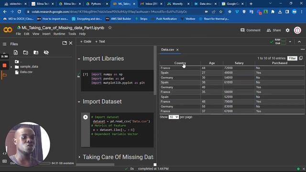The width and height of the screenshot is (306, 172).
Task: Select the Data.csv file in Files
Action: [x=26, y=72]
